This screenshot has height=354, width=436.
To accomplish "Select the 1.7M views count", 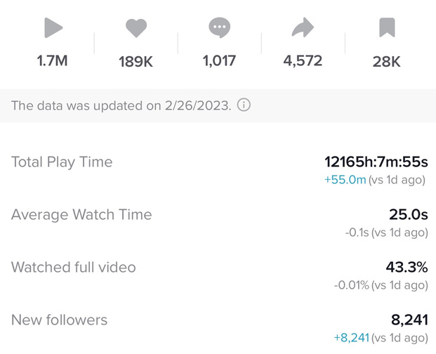I will [53, 61].
